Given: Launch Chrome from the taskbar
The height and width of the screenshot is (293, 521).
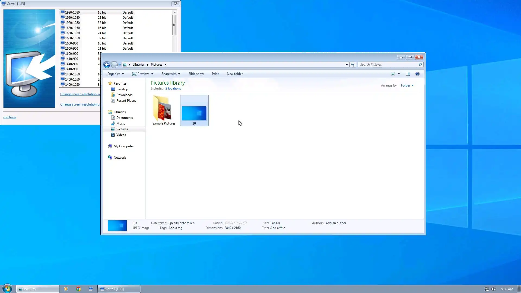Looking at the screenshot, I should [x=78, y=289].
